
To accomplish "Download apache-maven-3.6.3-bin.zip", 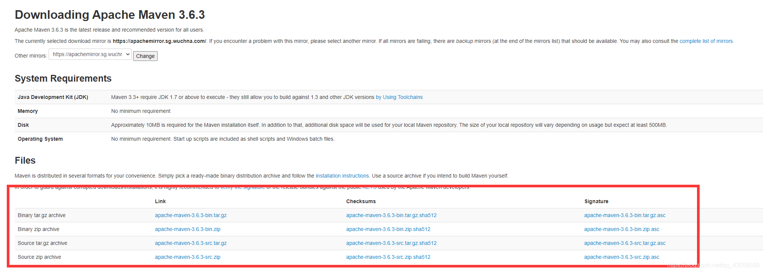I will tap(188, 229).
